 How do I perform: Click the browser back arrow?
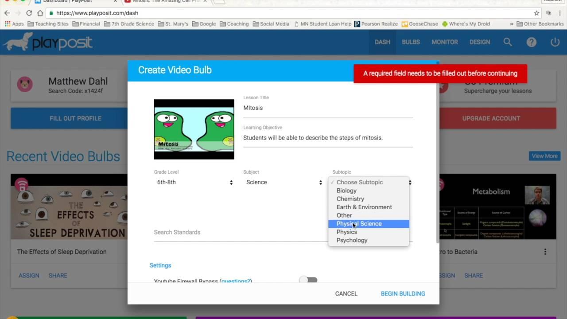[x=7, y=13]
